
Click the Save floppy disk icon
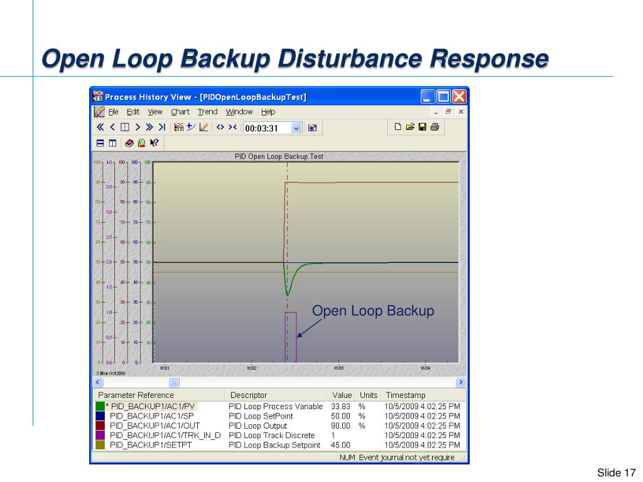pos(423,127)
